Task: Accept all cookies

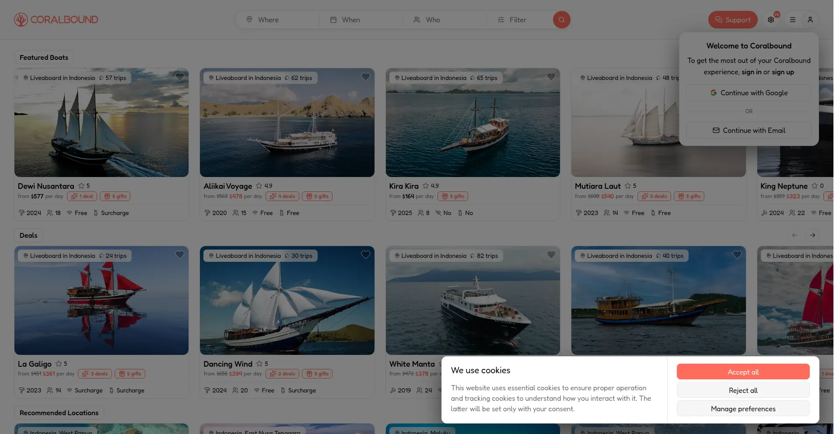Action: [743, 372]
